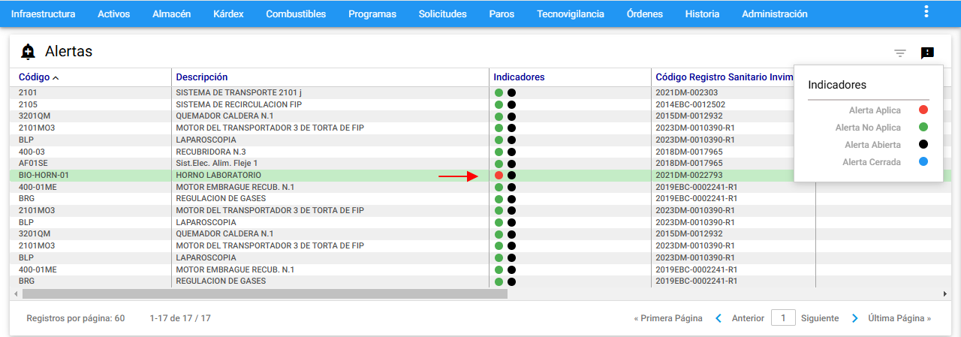
Task: Open the Órdenes menu
Action: tap(645, 14)
